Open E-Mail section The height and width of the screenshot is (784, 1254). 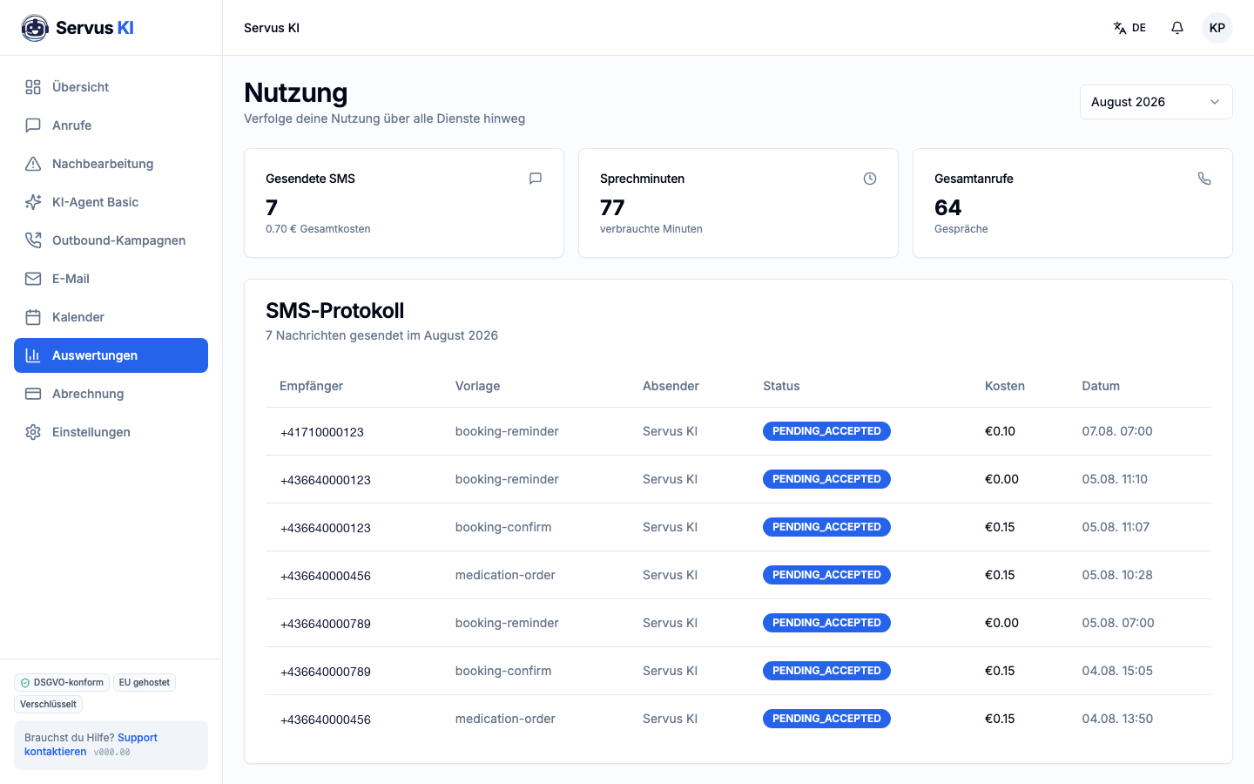pos(111,279)
